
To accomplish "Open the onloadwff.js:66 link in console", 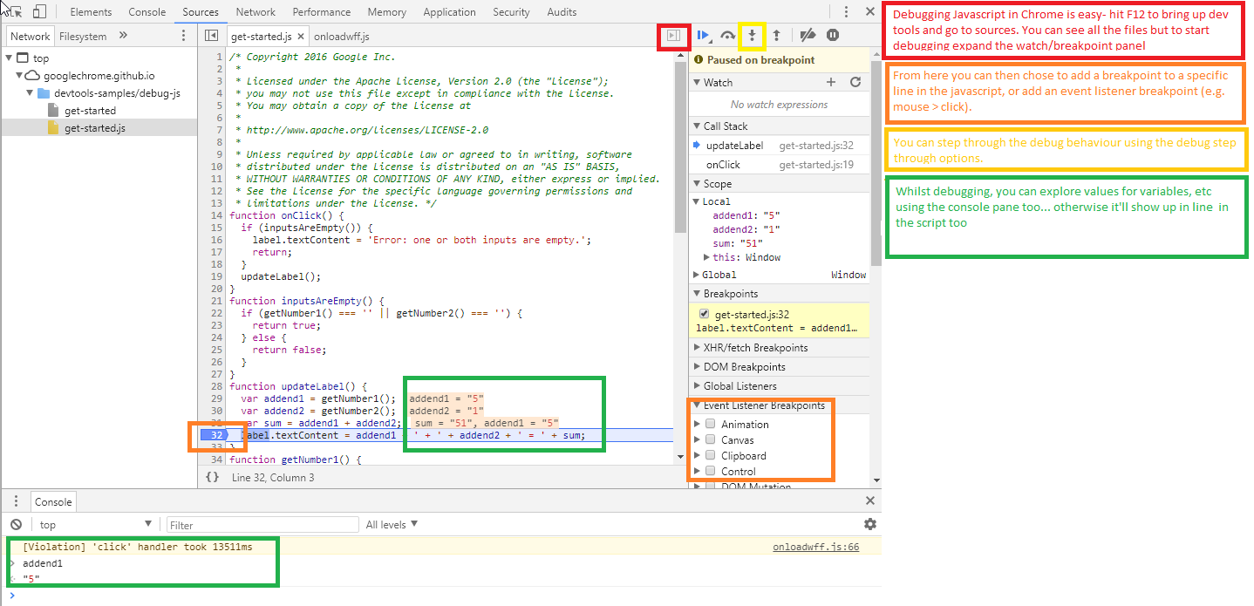I will click(x=815, y=547).
